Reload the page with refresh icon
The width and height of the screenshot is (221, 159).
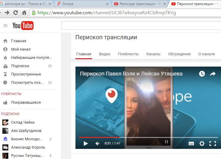(x=15, y=13)
